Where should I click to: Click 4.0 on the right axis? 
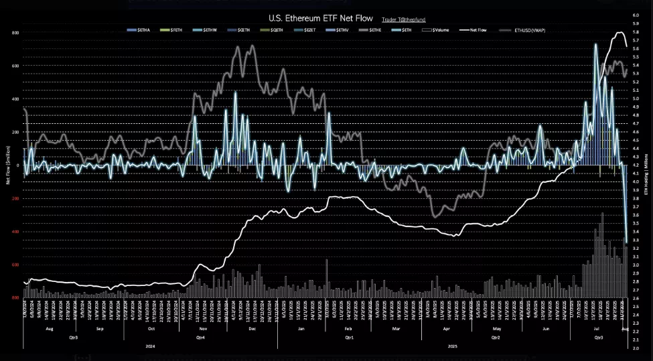tap(636, 182)
